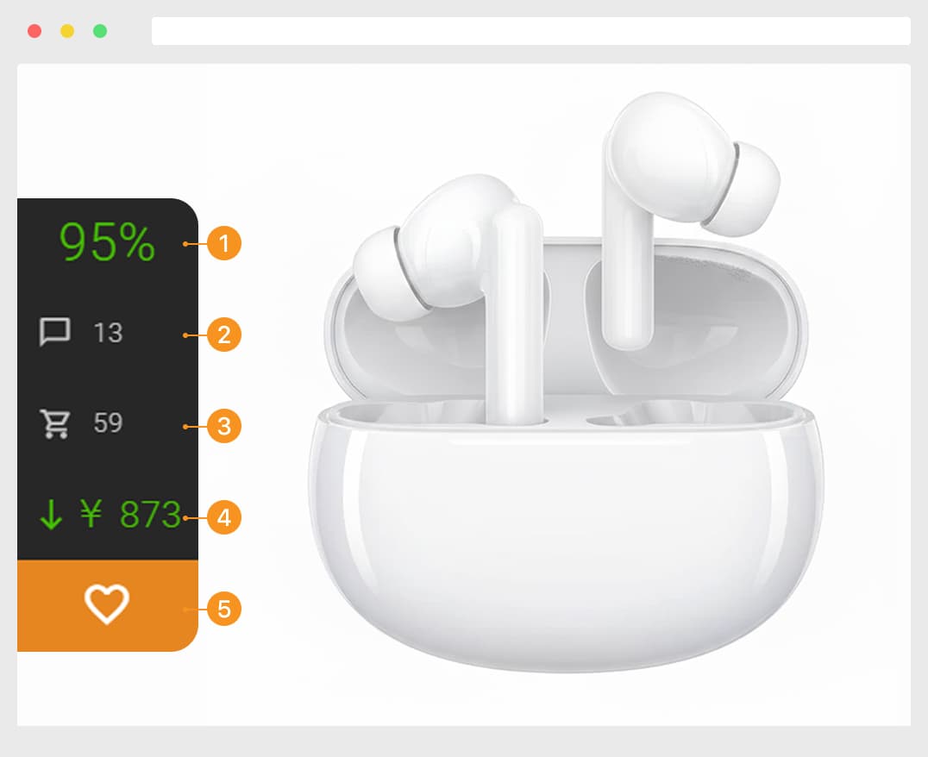Click orange annotation marker 2
The width and height of the screenshot is (928, 757).
tap(223, 335)
